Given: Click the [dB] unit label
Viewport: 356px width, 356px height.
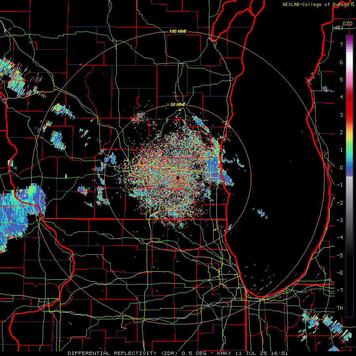Looking at the screenshot, I should tap(338, 28).
